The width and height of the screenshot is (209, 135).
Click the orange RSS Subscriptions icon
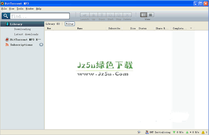7,45
